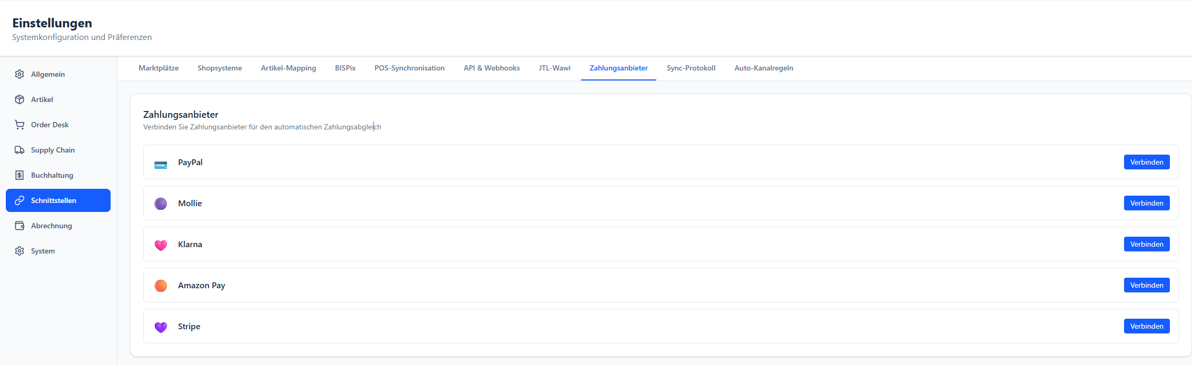The width and height of the screenshot is (1192, 365).
Task: Switch to the JTL-Wawi tab
Action: (x=554, y=68)
